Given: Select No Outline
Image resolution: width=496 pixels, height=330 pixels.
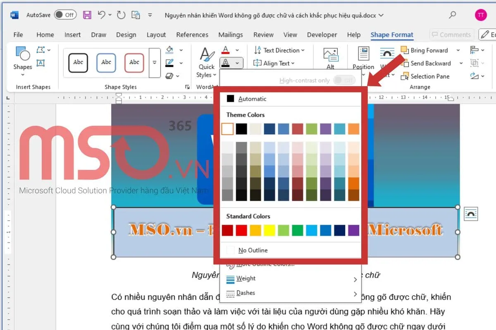Looking at the screenshot, I should (253, 250).
